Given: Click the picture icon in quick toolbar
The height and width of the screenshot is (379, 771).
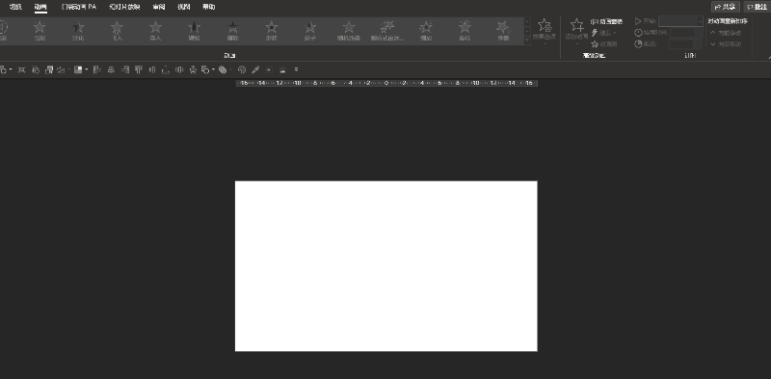Looking at the screenshot, I should (x=282, y=69).
